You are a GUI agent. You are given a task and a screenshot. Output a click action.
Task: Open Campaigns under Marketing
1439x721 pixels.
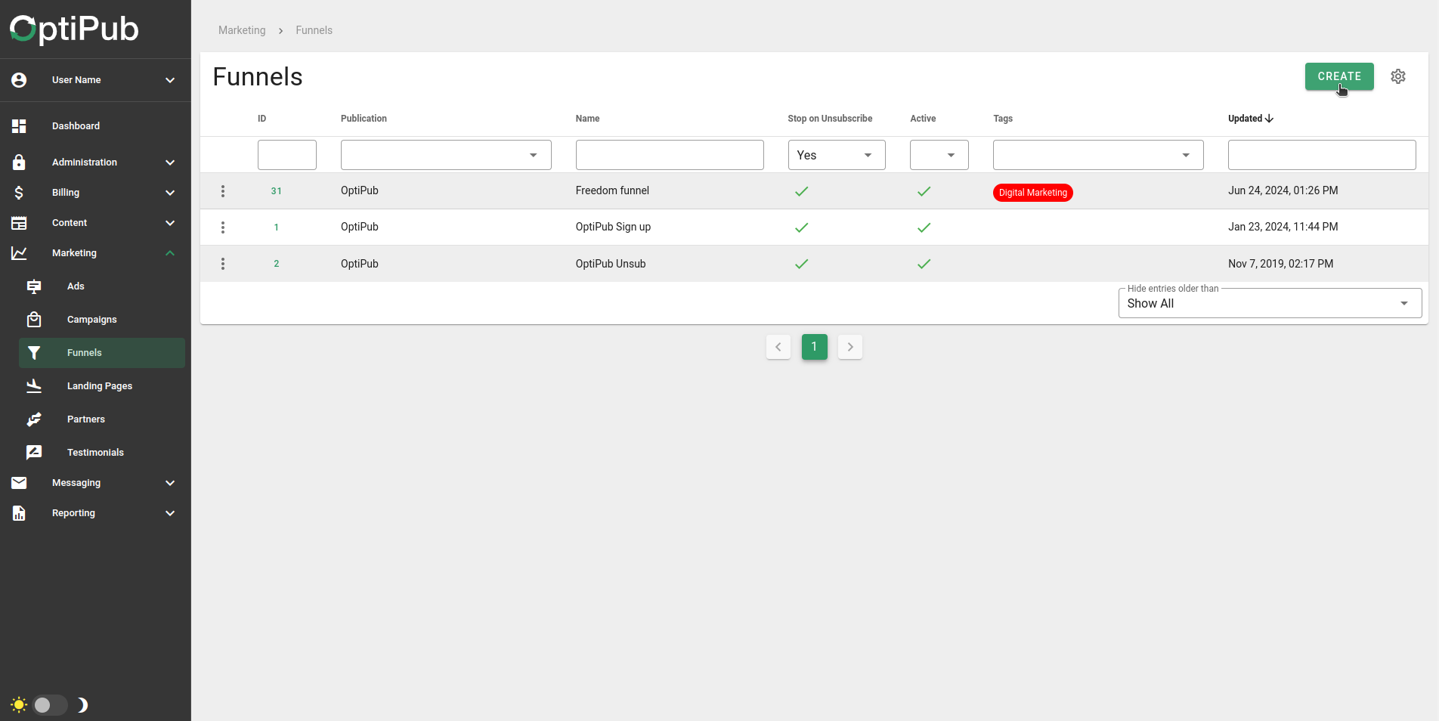click(x=91, y=320)
